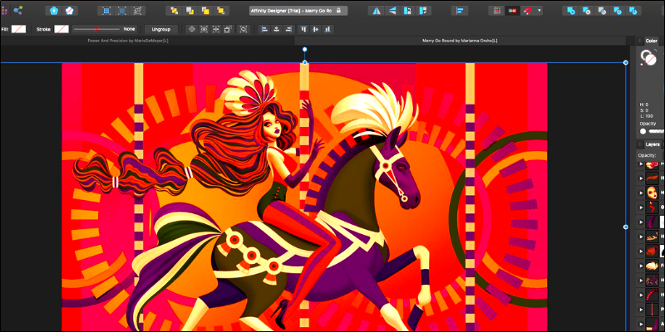
Task: Apply the Divide boolean operation
Action: pyautogui.click(x=633, y=11)
